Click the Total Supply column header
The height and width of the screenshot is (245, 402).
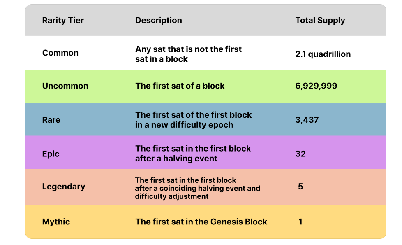[320, 20]
